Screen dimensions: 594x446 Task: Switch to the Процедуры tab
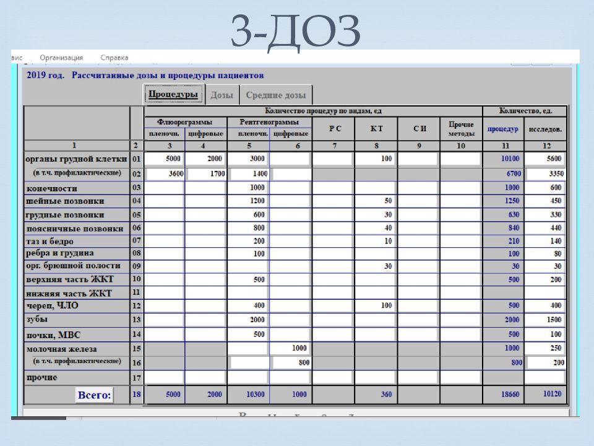[x=173, y=94]
